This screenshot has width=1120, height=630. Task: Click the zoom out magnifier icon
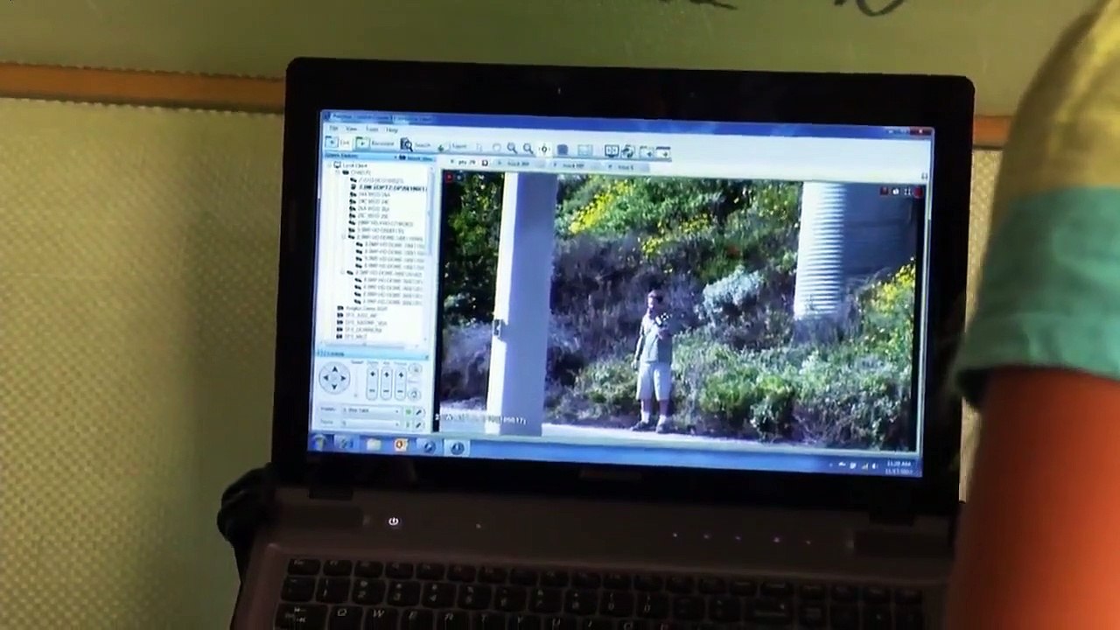(528, 149)
